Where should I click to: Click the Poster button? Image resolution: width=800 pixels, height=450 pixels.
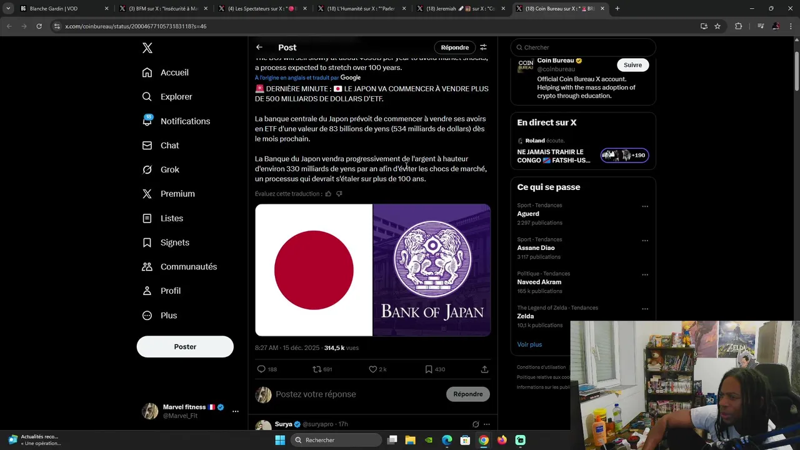185,347
